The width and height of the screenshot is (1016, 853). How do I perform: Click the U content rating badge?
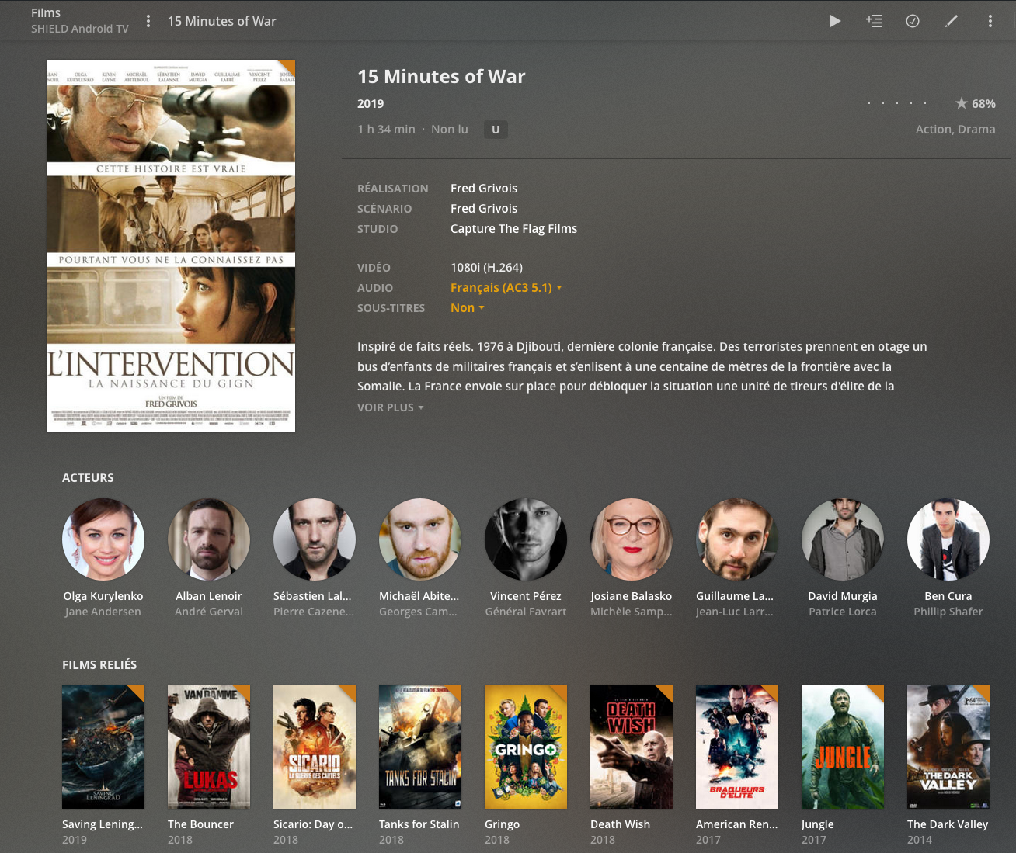coord(496,130)
